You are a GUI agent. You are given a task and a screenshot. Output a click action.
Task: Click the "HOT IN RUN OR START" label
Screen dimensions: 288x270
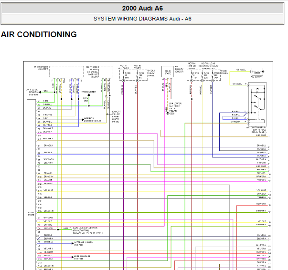pyautogui.click(x=192, y=66)
